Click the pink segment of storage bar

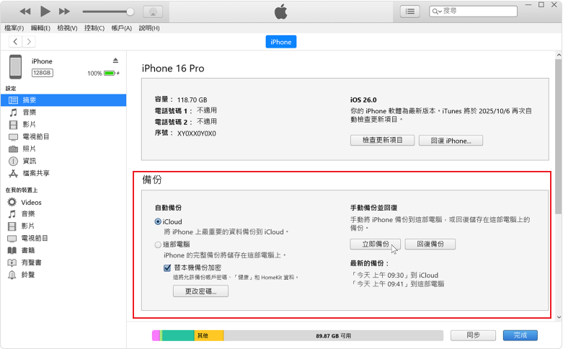pyautogui.click(x=156, y=336)
